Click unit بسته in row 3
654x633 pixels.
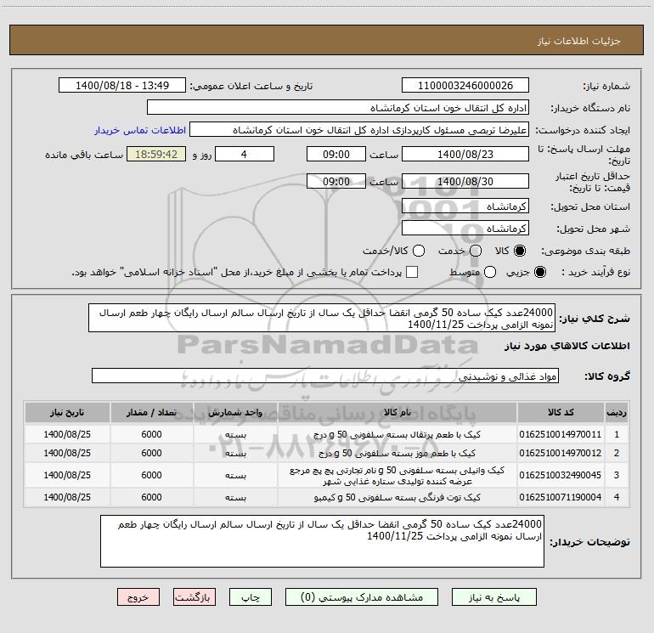[x=235, y=475]
